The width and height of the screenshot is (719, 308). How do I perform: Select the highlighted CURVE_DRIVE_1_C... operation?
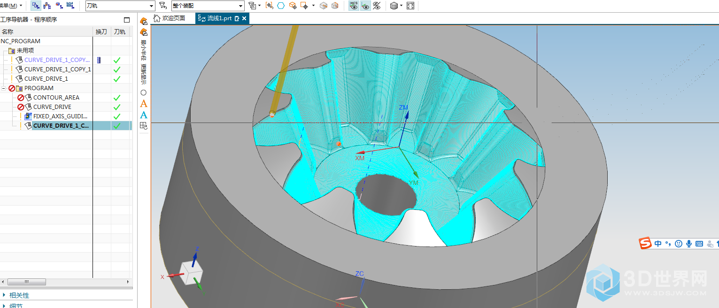(x=61, y=125)
